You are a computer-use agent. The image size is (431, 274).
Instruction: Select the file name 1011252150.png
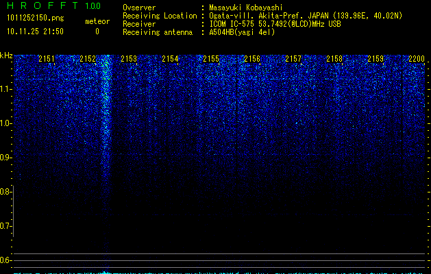click(x=36, y=18)
